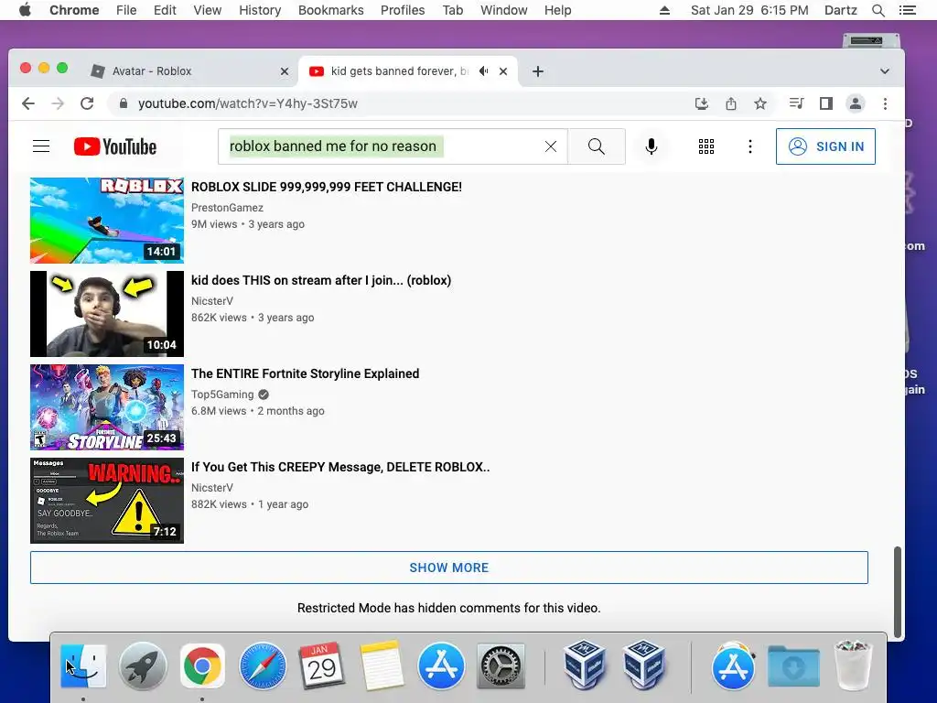937x703 pixels.
Task: Click the eject icon in menu bar
Action: coord(664,10)
